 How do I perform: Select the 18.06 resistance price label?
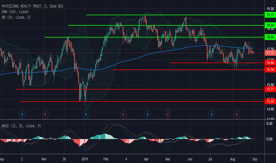tap(270, 37)
